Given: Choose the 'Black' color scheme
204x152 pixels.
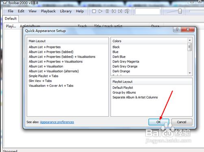Looking at the screenshot, I should pos(116,47).
